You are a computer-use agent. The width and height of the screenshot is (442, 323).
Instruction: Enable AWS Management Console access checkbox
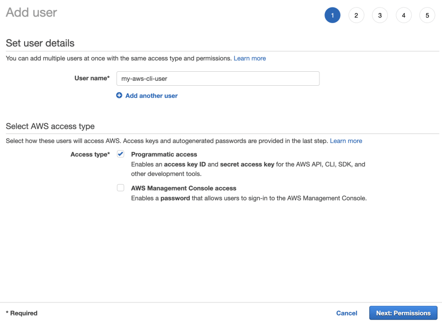[121, 188]
